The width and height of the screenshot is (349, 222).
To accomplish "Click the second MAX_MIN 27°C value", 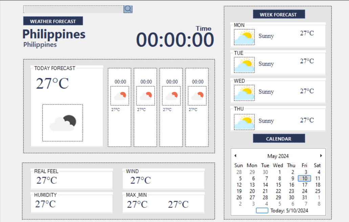I will 178,204.
